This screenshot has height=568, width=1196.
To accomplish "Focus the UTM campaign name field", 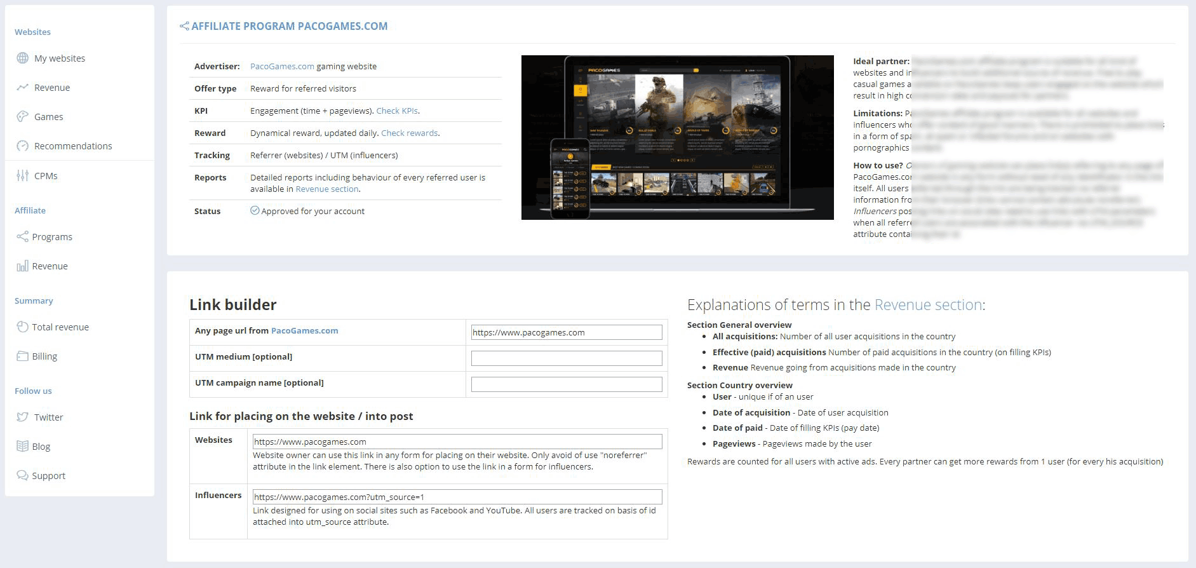I will click(x=567, y=384).
